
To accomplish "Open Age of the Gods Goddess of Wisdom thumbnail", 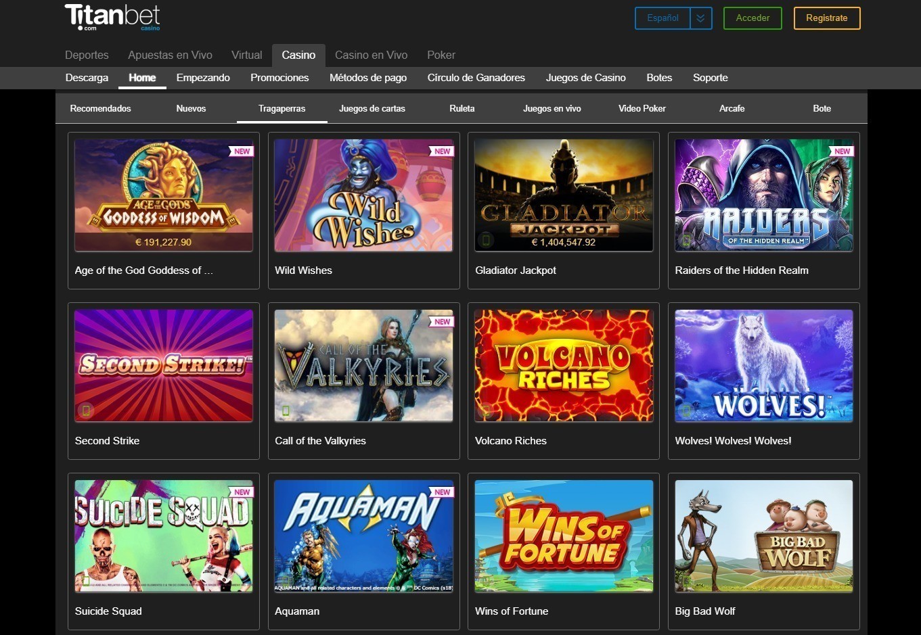I will pyautogui.click(x=164, y=195).
